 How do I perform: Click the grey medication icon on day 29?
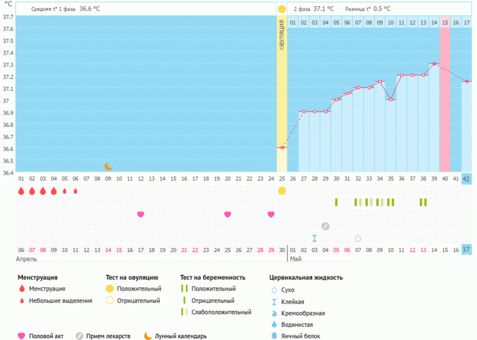[325, 226]
